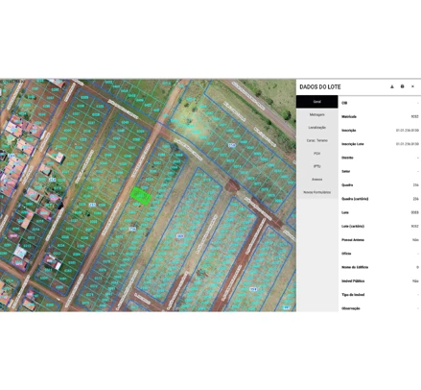Select block label 258 on the map
This screenshot has width=421, height=390.
(232, 145)
